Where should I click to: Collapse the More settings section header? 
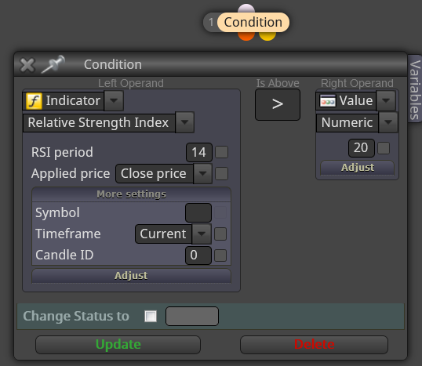point(131,194)
